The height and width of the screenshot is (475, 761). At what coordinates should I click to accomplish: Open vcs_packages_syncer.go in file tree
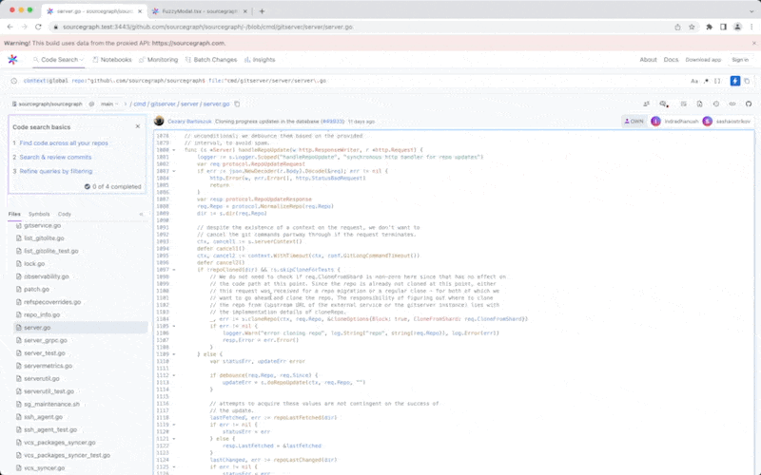(x=59, y=442)
